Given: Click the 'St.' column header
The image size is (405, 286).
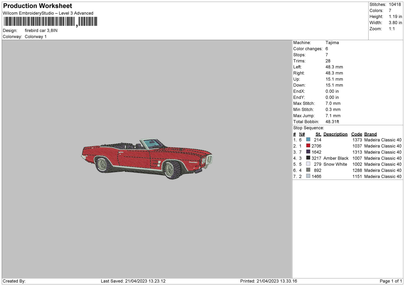Looking at the screenshot, I should tap(318, 134).
